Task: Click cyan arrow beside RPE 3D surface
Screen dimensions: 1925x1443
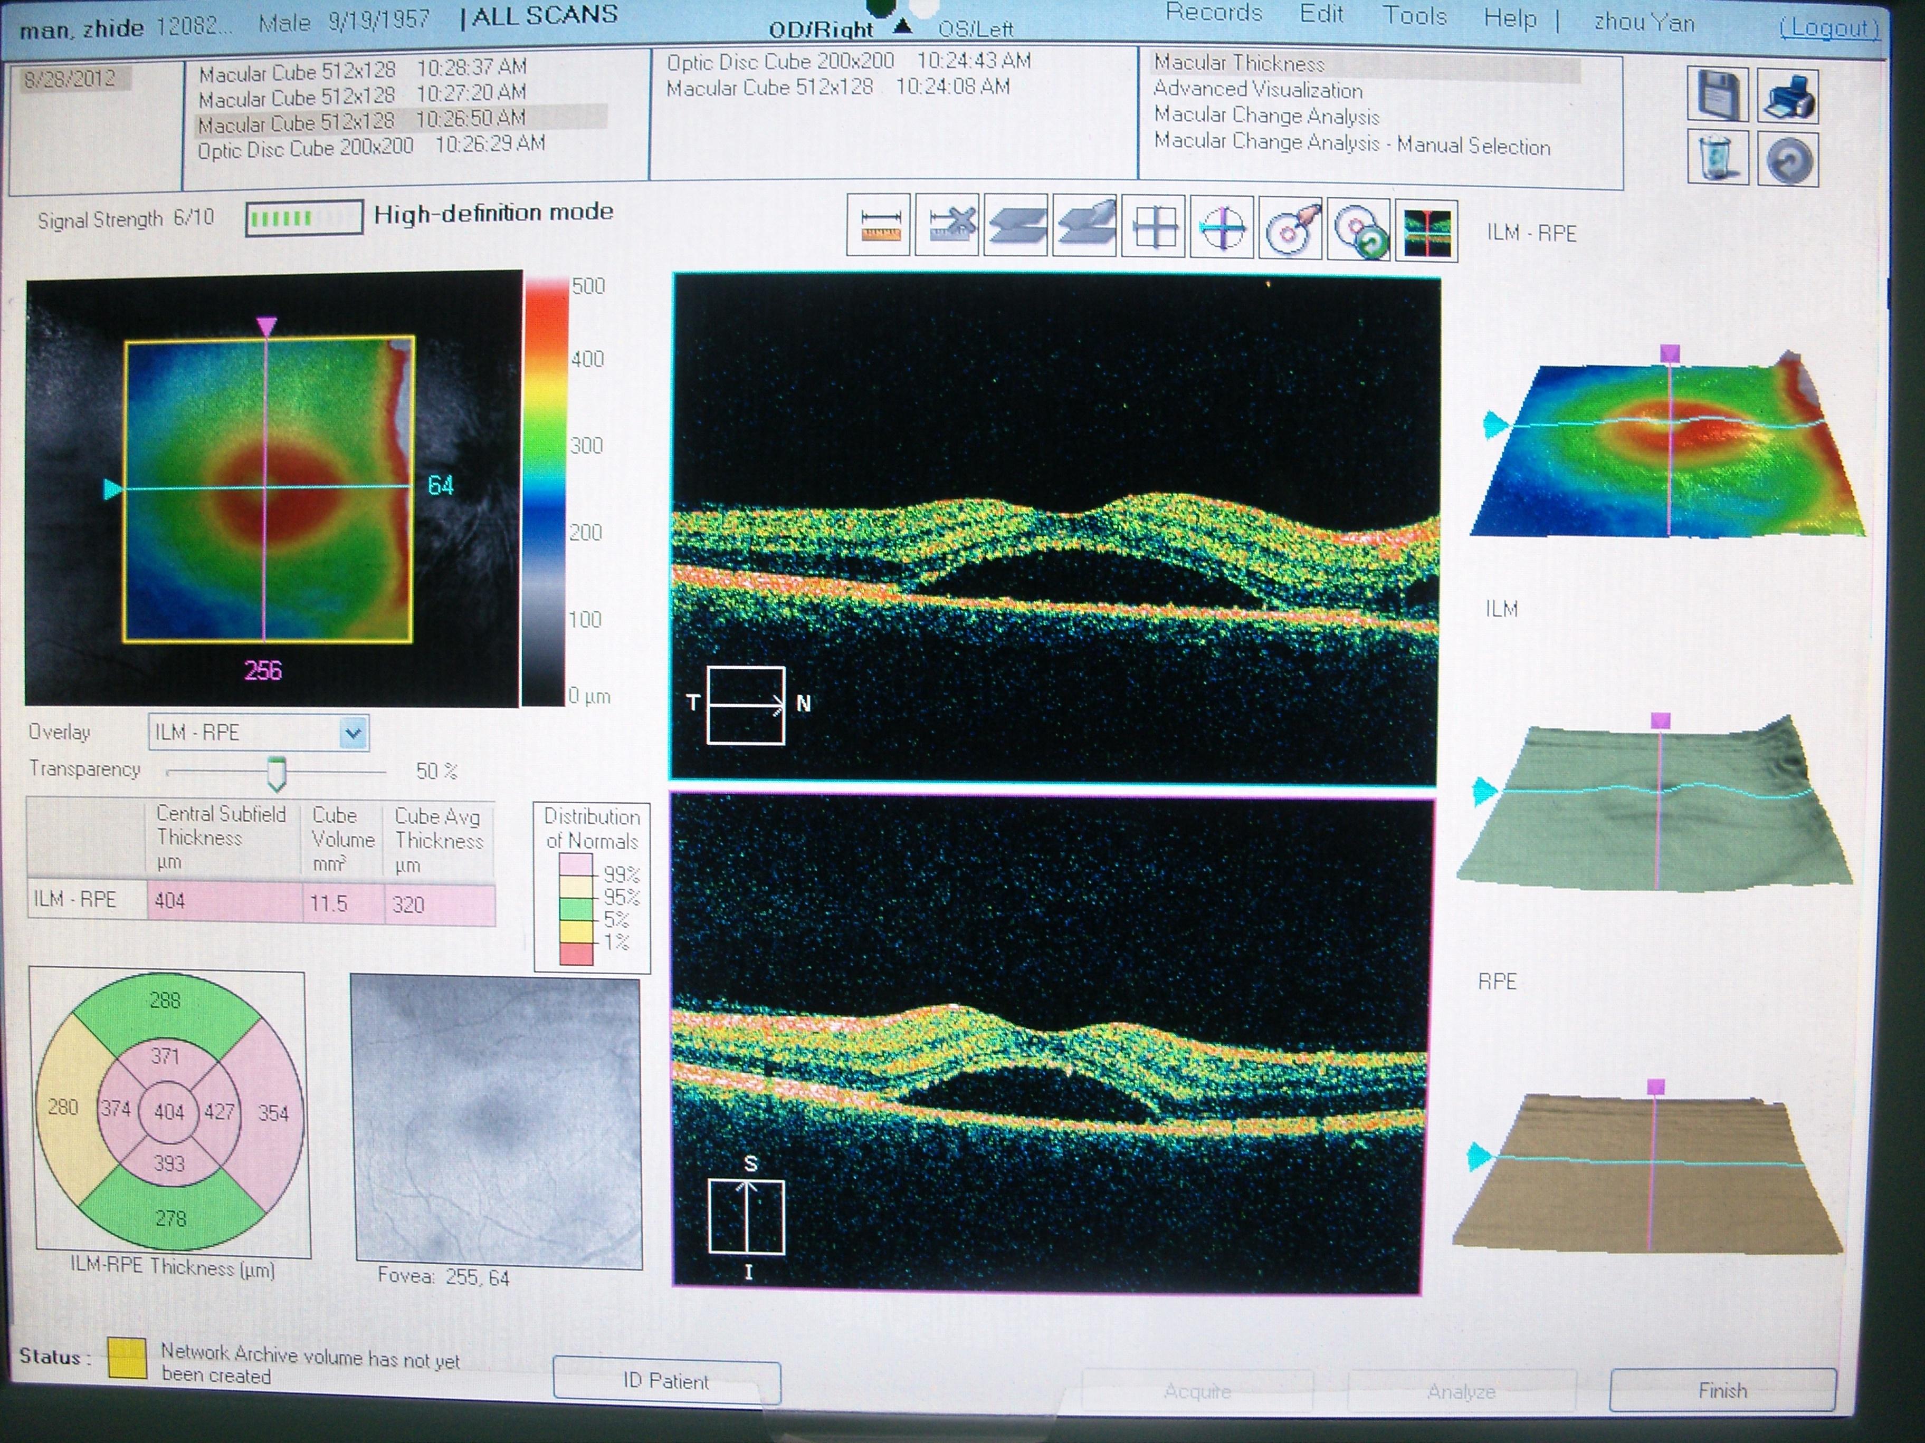Action: click(x=1480, y=1157)
